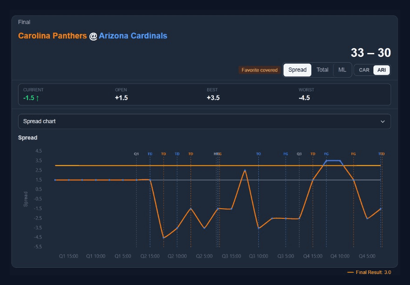Click the blue FG marker above Q3 5:00
Screen dimensions: 410x285
click(x=286, y=154)
